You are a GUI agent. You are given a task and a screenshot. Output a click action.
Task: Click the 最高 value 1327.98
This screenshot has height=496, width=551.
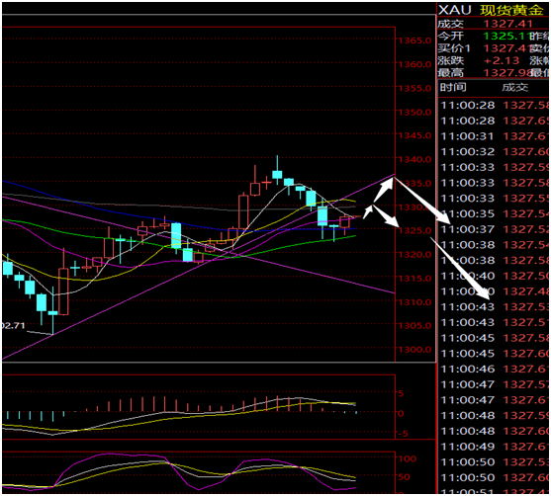[x=506, y=73]
